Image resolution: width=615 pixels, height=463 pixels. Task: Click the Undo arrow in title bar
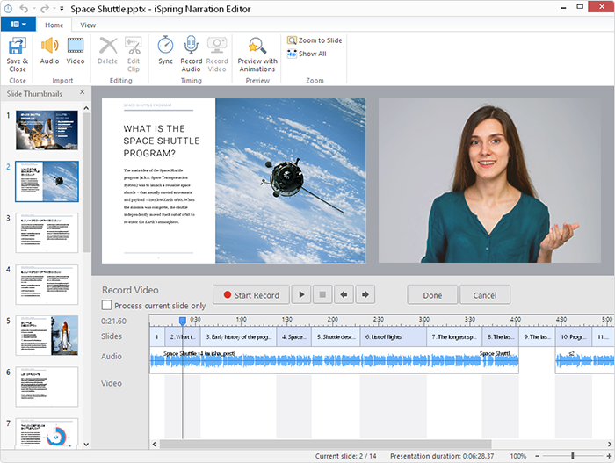point(24,9)
